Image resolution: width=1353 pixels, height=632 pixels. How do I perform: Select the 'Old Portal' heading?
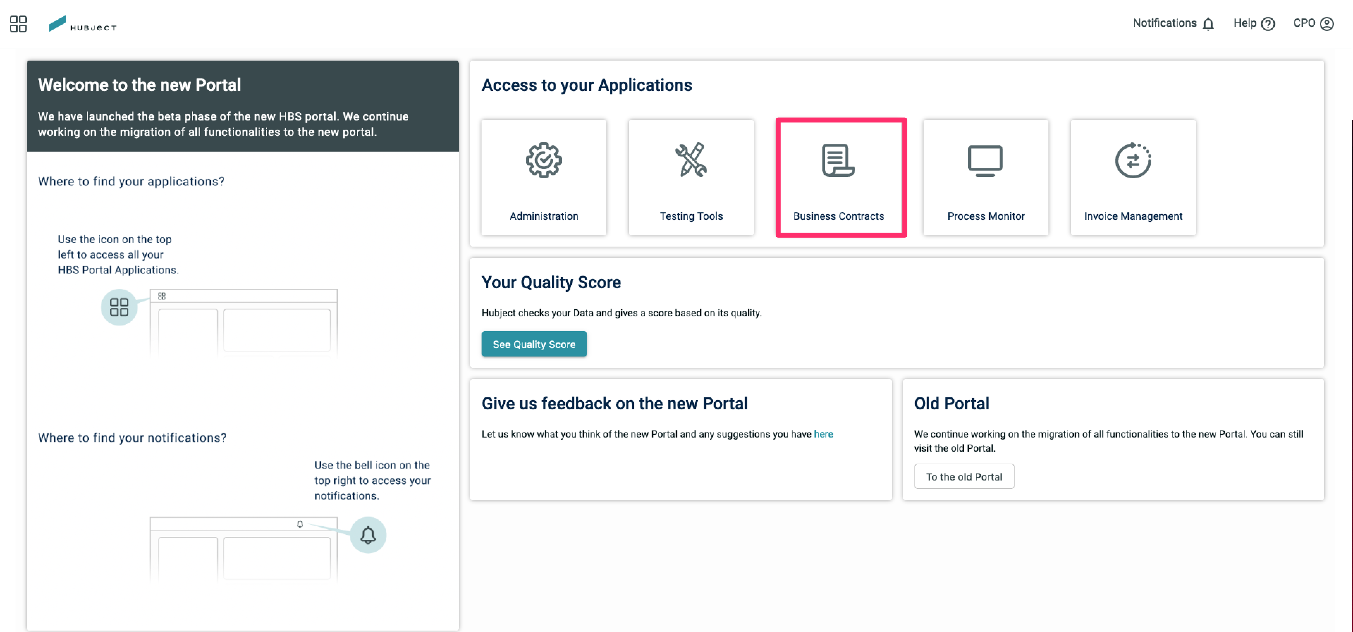pos(951,404)
